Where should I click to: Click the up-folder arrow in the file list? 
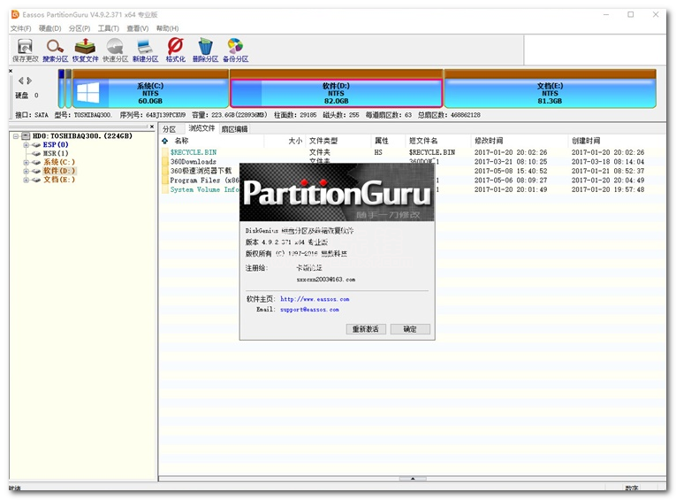tap(164, 141)
